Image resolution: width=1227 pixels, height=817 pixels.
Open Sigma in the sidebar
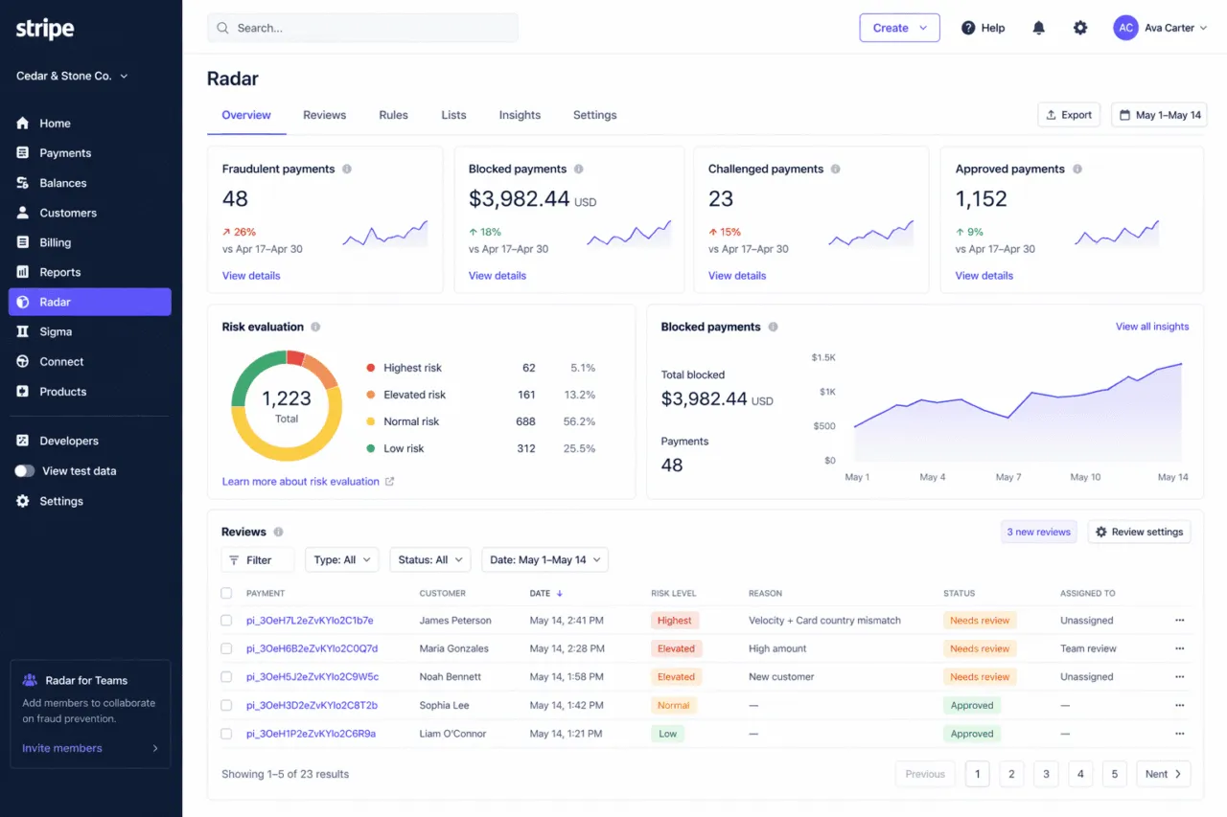pyautogui.click(x=90, y=331)
